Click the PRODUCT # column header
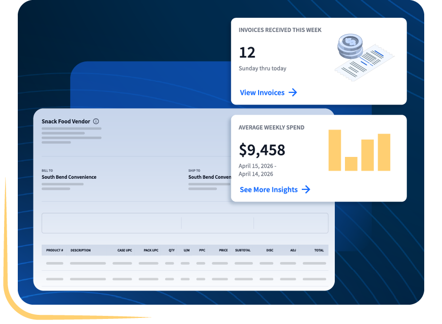The height and width of the screenshot is (324, 442). [x=54, y=250]
